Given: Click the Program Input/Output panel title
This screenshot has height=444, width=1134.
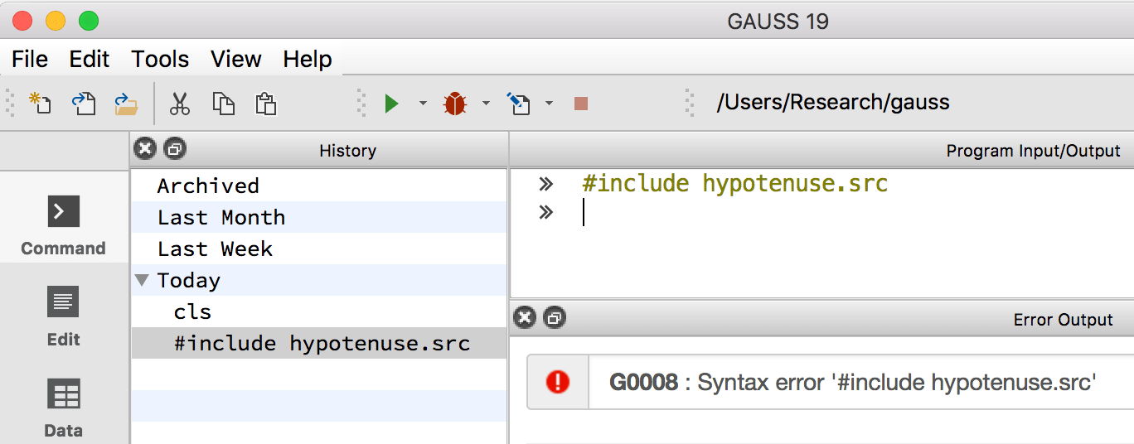Looking at the screenshot, I should [1033, 151].
